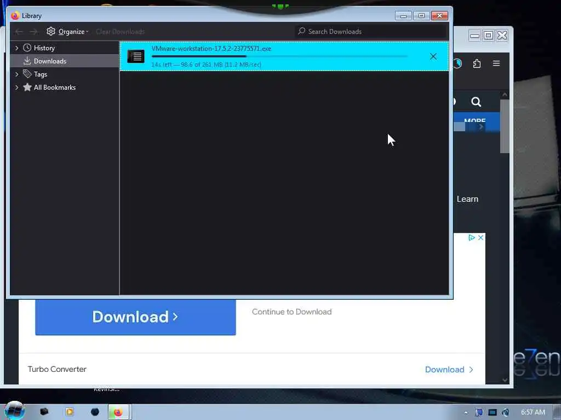Click the Turbo Converter ad title
561x420 pixels.
[57, 369]
